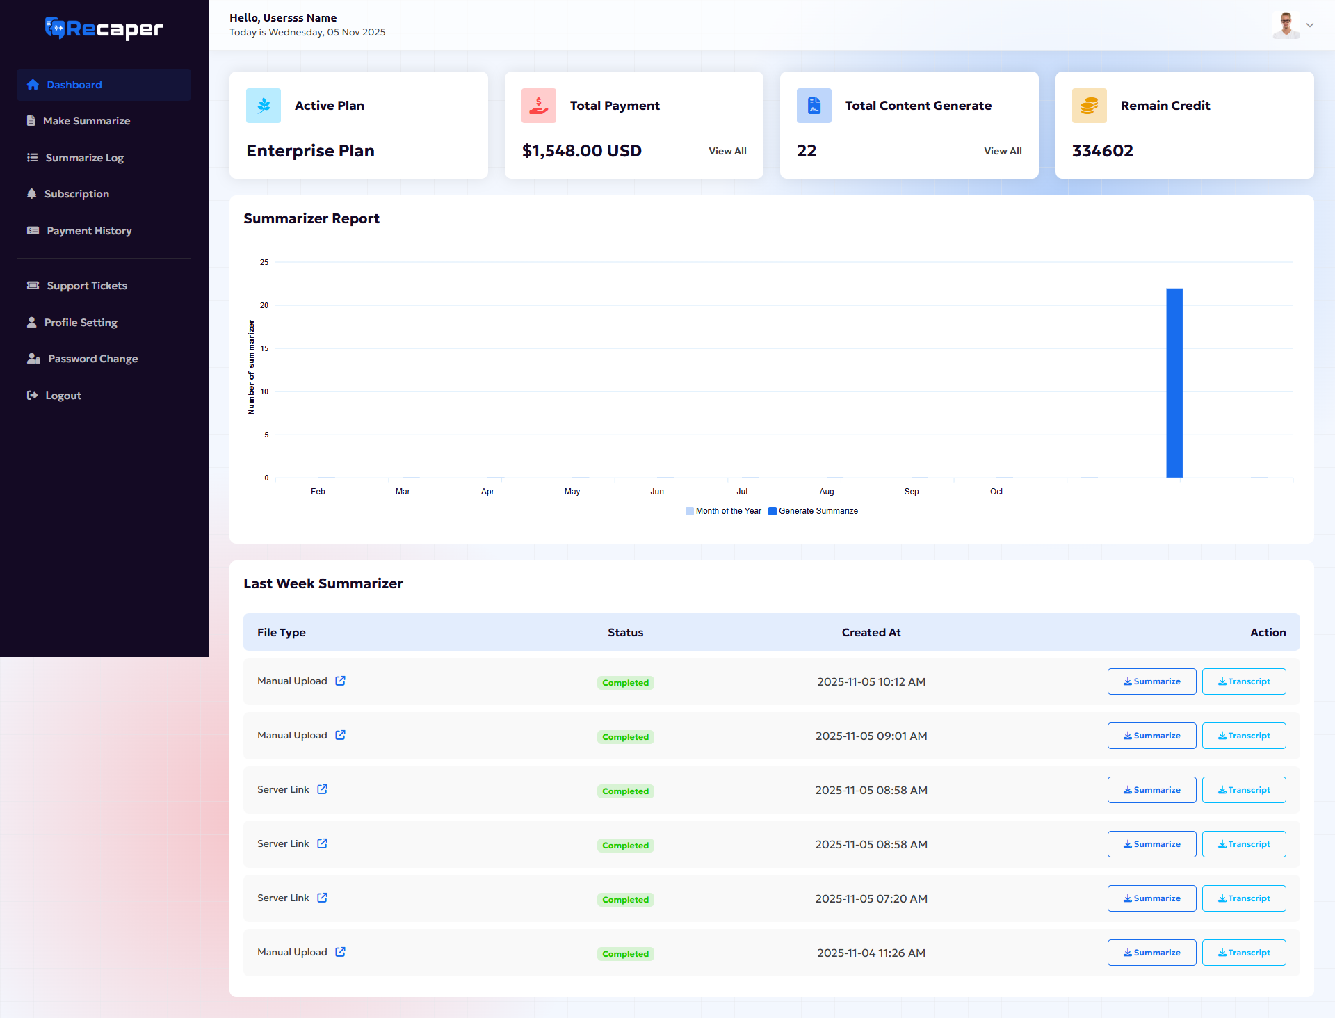
Task: Click the tall blue bar in chart
Action: tap(1174, 382)
